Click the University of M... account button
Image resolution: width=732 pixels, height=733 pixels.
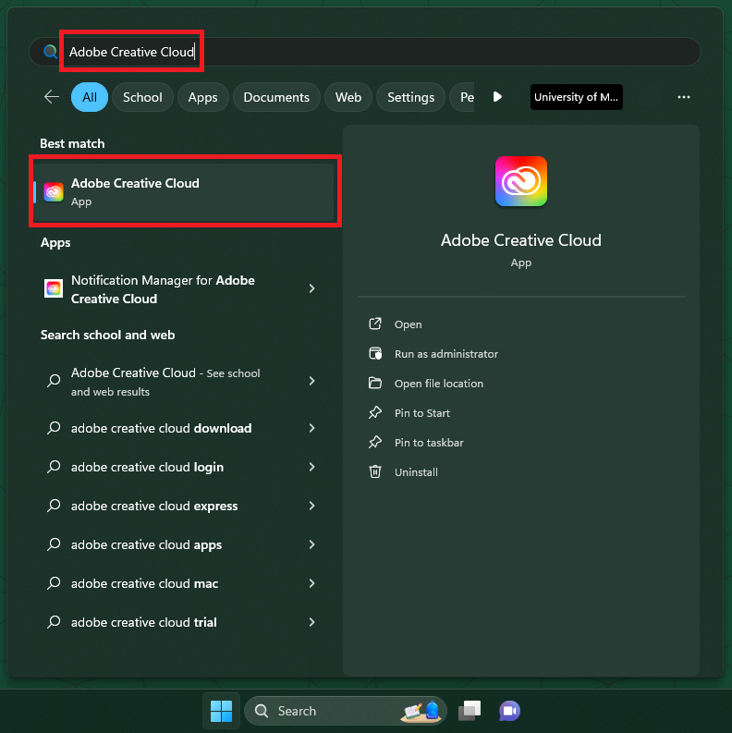click(x=576, y=97)
